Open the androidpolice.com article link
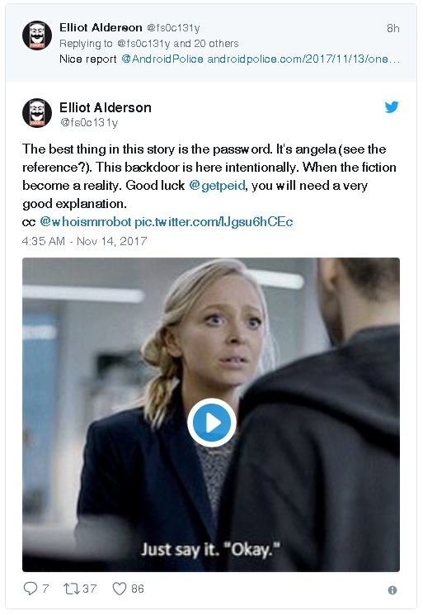 303,59
